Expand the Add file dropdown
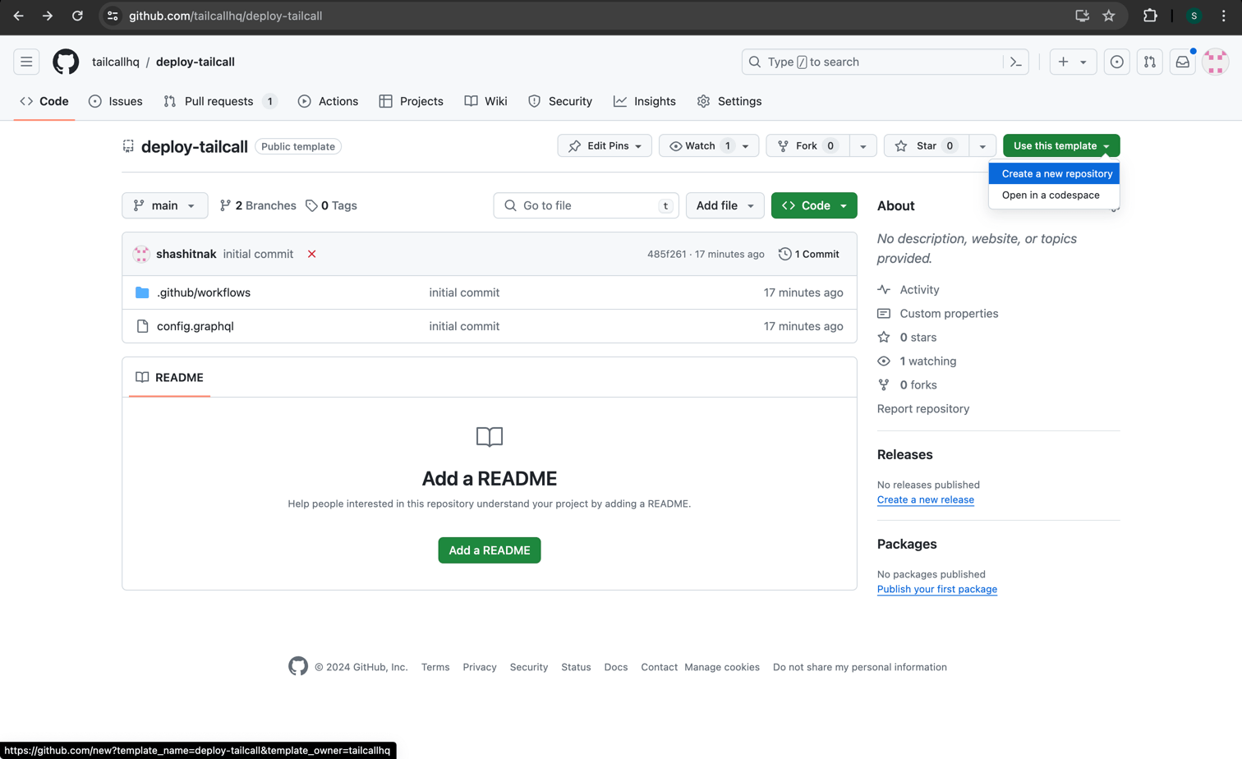The height and width of the screenshot is (759, 1242). pos(724,205)
